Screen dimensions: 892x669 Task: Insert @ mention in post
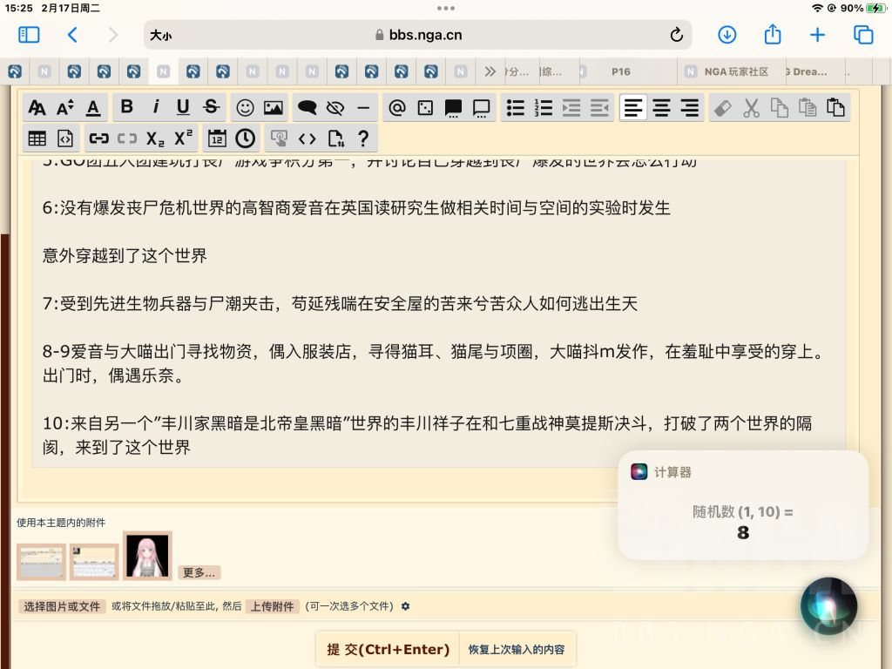coord(396,107)
